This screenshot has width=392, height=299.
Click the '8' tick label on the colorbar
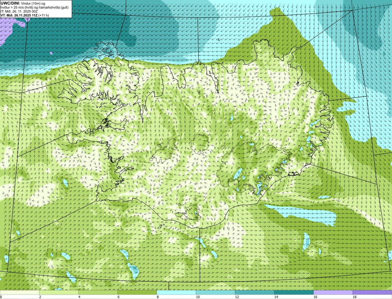(158, 297)
